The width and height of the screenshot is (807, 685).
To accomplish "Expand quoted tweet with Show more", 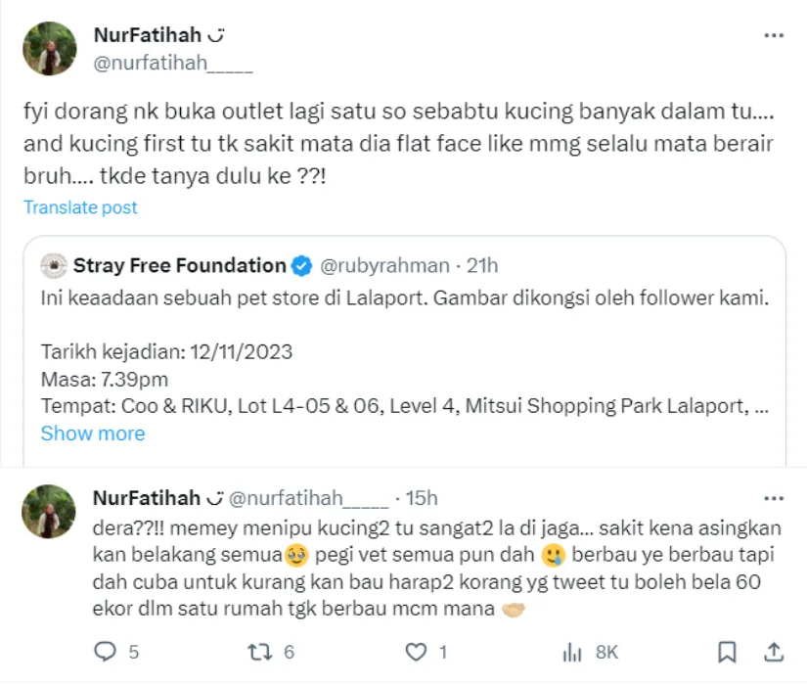I will pos(93,434).
